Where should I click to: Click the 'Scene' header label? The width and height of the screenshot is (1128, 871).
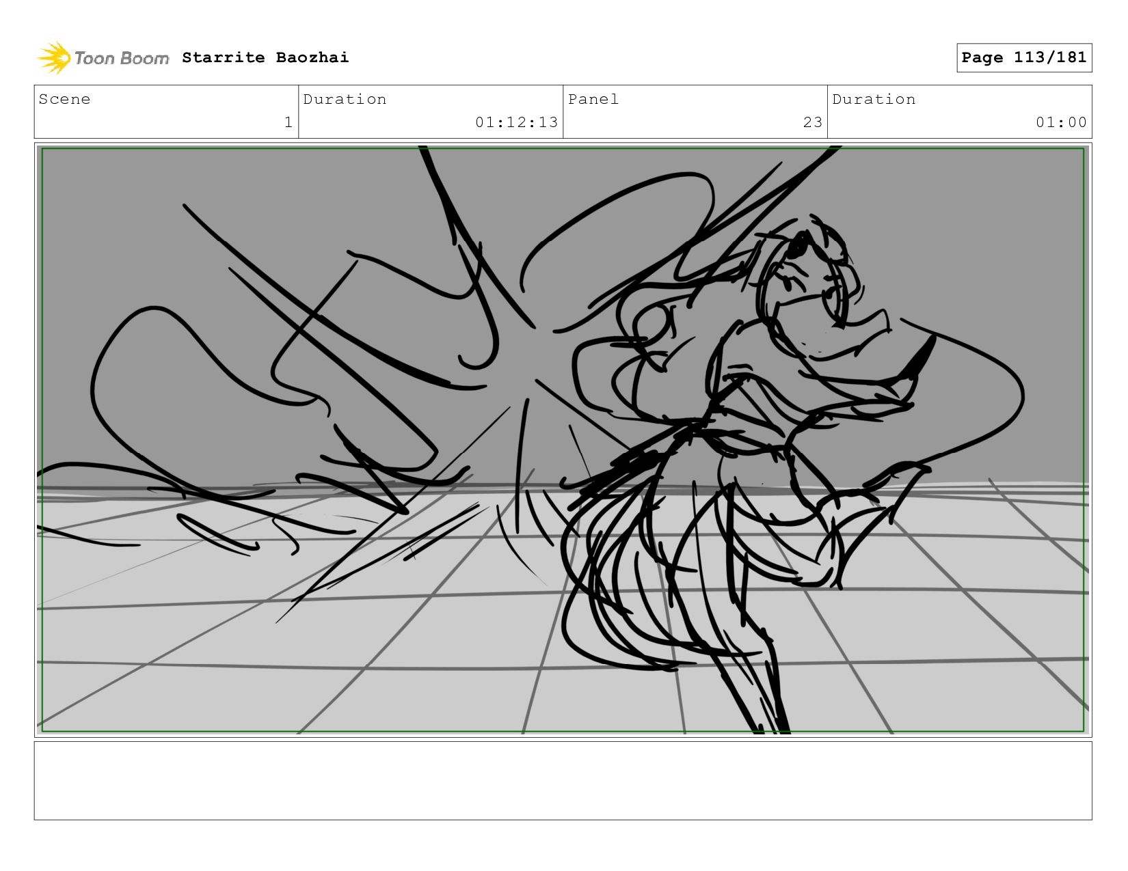tap(64, 99)
